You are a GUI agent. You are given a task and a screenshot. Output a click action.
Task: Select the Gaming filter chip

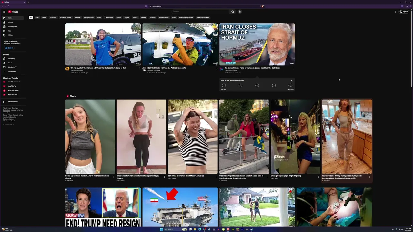[78, 17]
